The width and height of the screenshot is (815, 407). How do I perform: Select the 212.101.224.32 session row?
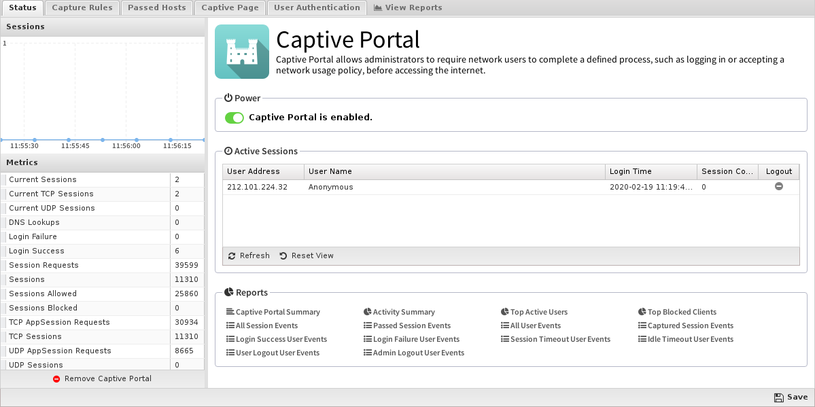pos(511,187)
